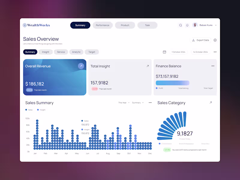240x180 pixels.
Task: Click the $ 186,182 revenue value
Action: (34, 84)
